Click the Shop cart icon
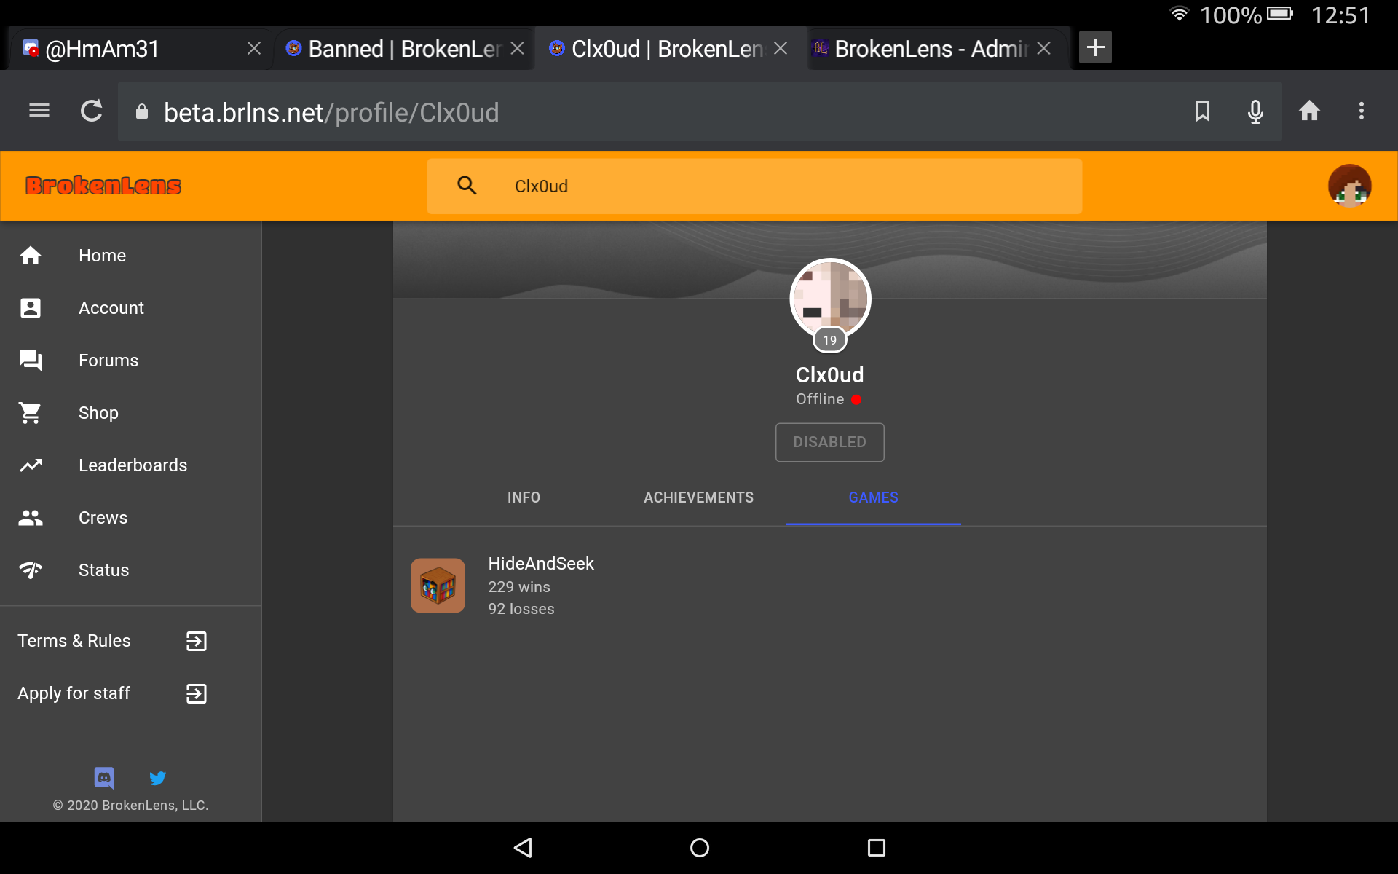The width and height of the screenshot is (1398, 874). pyautogui.click(x=31, y=413)
